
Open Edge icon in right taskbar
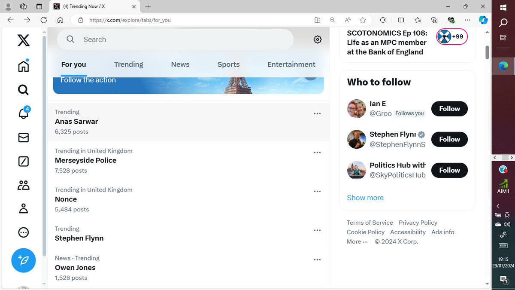coord(503,66)
